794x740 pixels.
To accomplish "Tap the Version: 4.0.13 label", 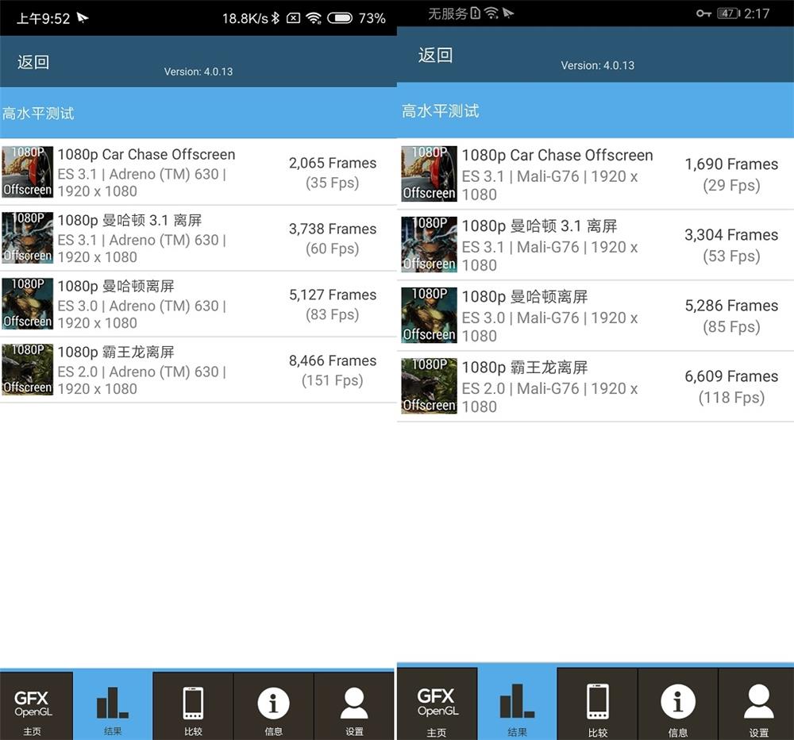I will [x=198, y=71].
